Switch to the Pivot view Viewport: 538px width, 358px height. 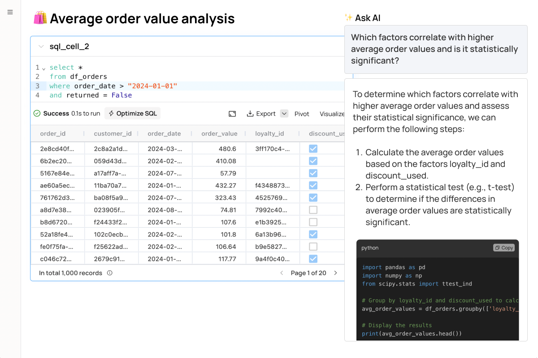(302, 114)
